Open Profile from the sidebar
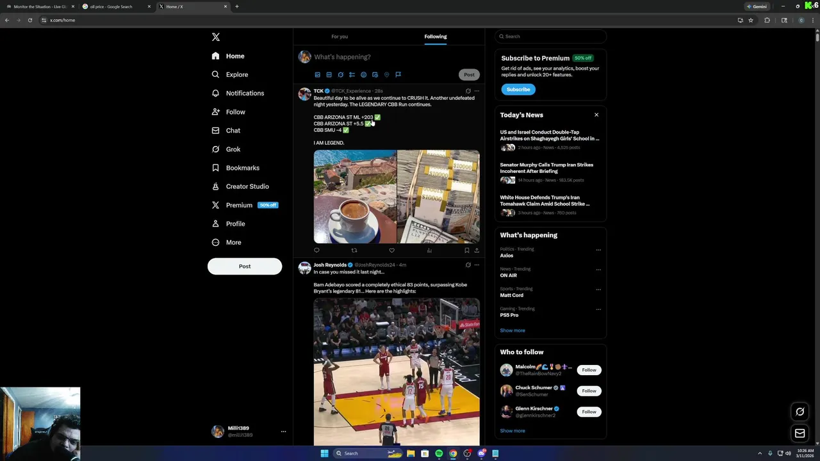 click(x=229, y=223)
